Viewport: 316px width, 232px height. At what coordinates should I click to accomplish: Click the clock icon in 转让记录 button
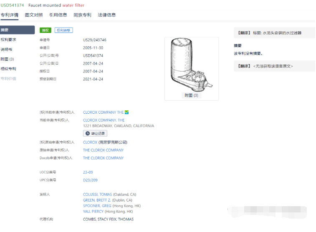(88, 134)
